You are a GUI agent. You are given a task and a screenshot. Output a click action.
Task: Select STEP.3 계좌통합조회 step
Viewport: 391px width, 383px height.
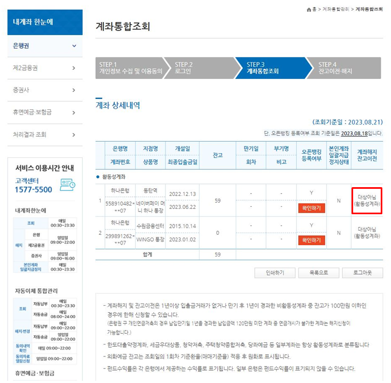[273, 68]
